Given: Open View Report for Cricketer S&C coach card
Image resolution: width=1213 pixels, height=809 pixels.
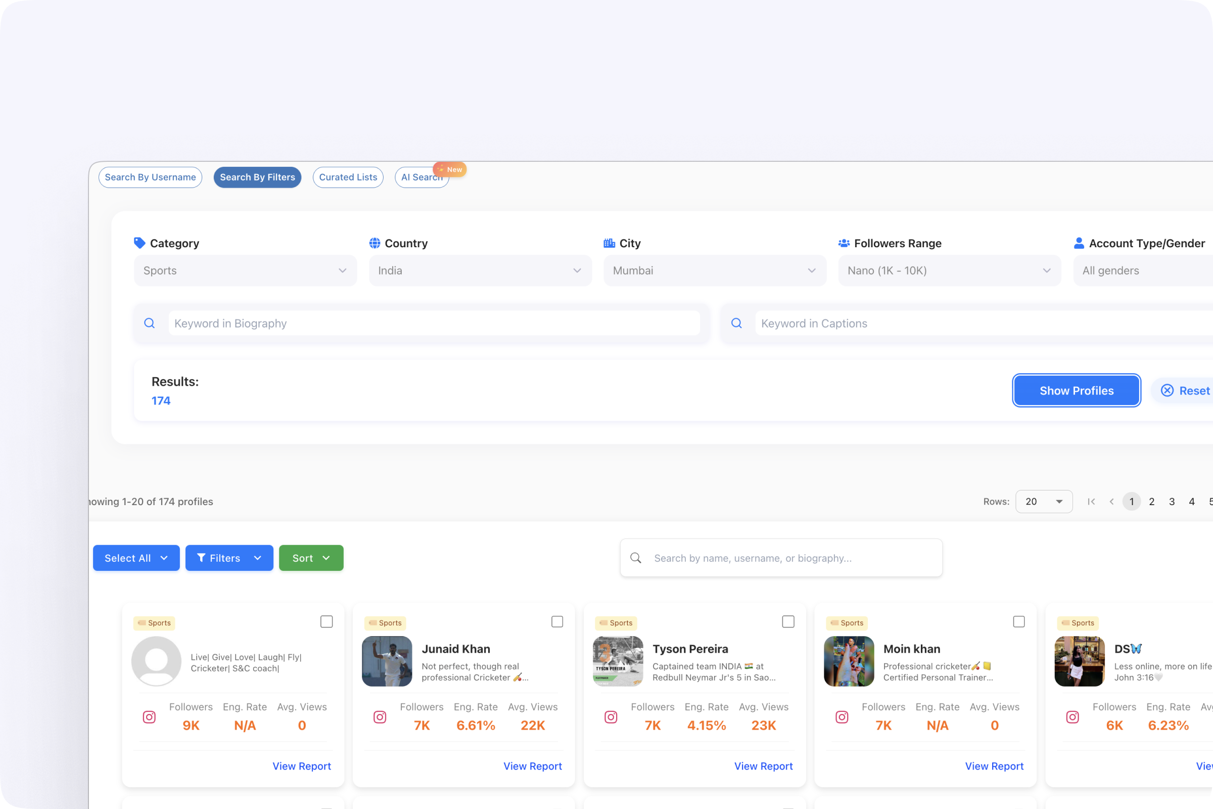Looking at the screenshot, I should [302, 766].
